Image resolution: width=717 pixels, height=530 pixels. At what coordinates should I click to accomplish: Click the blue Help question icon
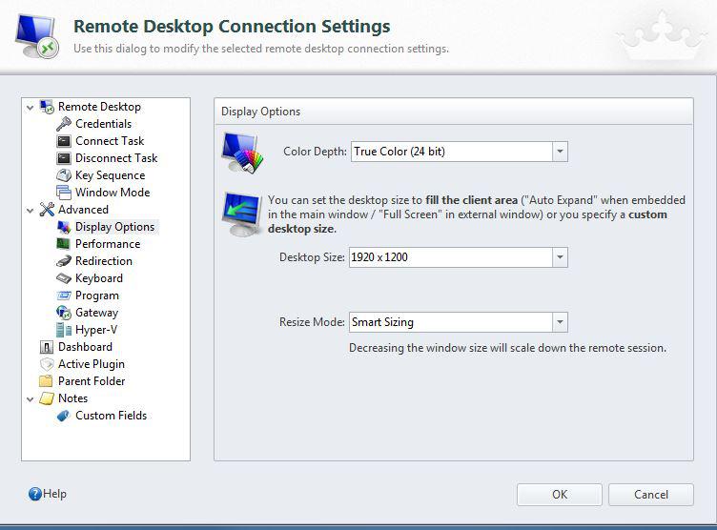click(35, 494)
